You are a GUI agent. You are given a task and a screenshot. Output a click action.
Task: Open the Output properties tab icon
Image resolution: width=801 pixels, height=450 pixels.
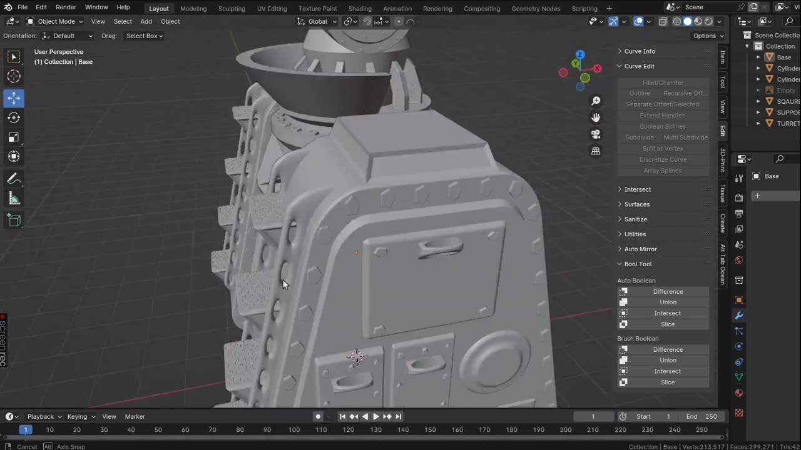(x=739, y=214)
